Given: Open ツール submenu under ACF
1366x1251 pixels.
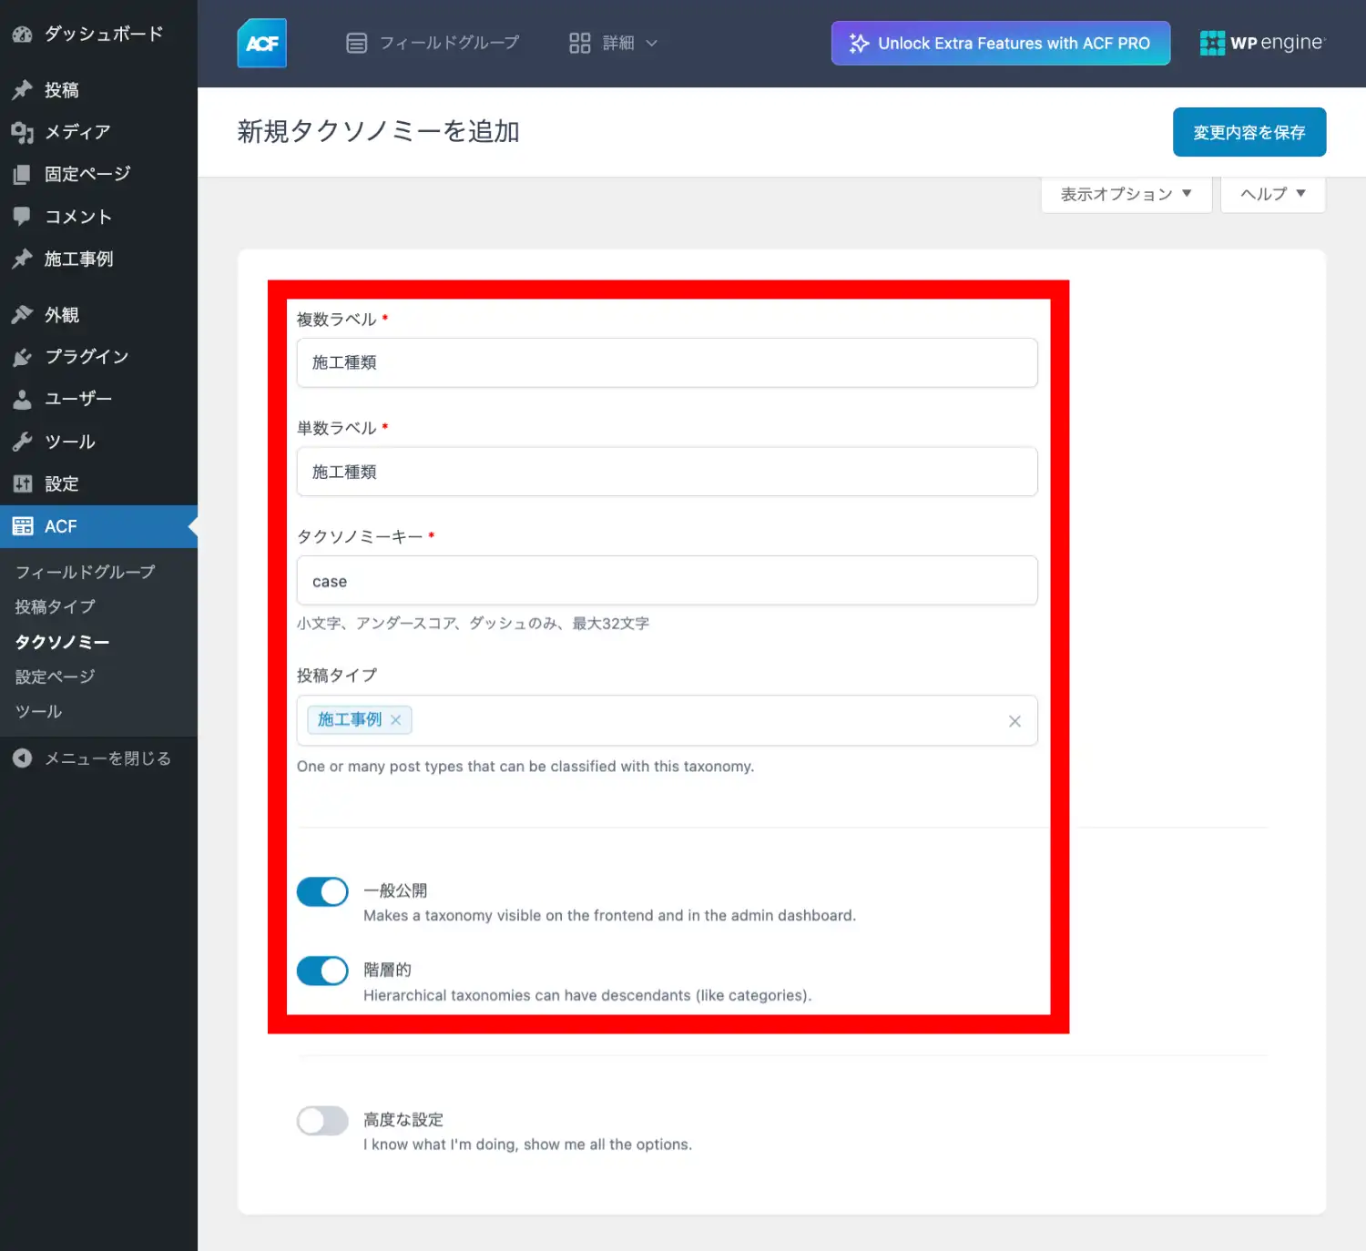Looking at the screenshot, I should point(39,711).
